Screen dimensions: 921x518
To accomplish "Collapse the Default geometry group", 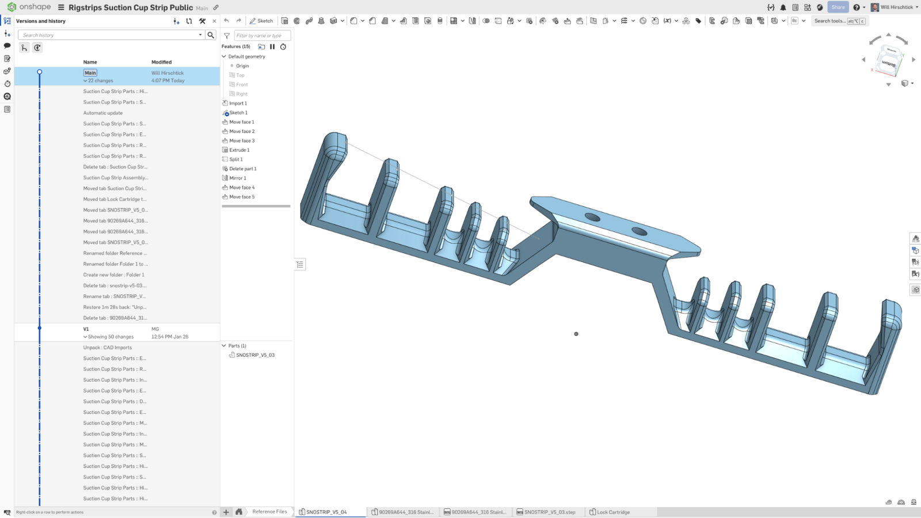I will tap(223, 56).
